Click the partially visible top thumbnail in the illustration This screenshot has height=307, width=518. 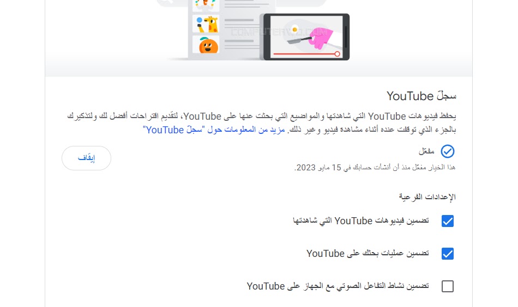point(206,5)
